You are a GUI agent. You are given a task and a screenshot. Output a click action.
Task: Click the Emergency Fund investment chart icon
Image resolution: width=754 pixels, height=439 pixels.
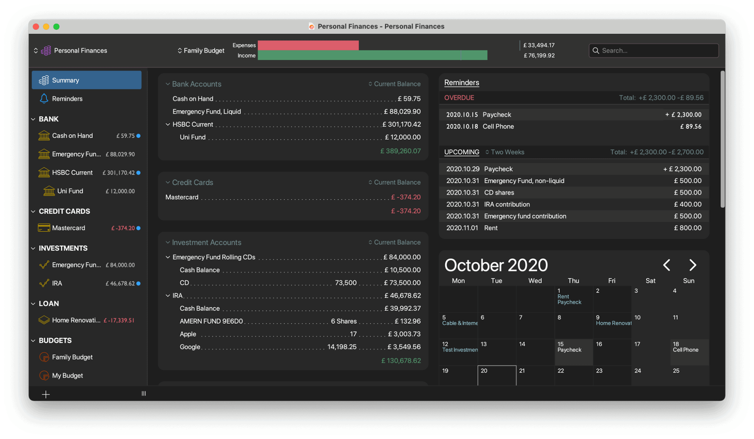point(44,265)
